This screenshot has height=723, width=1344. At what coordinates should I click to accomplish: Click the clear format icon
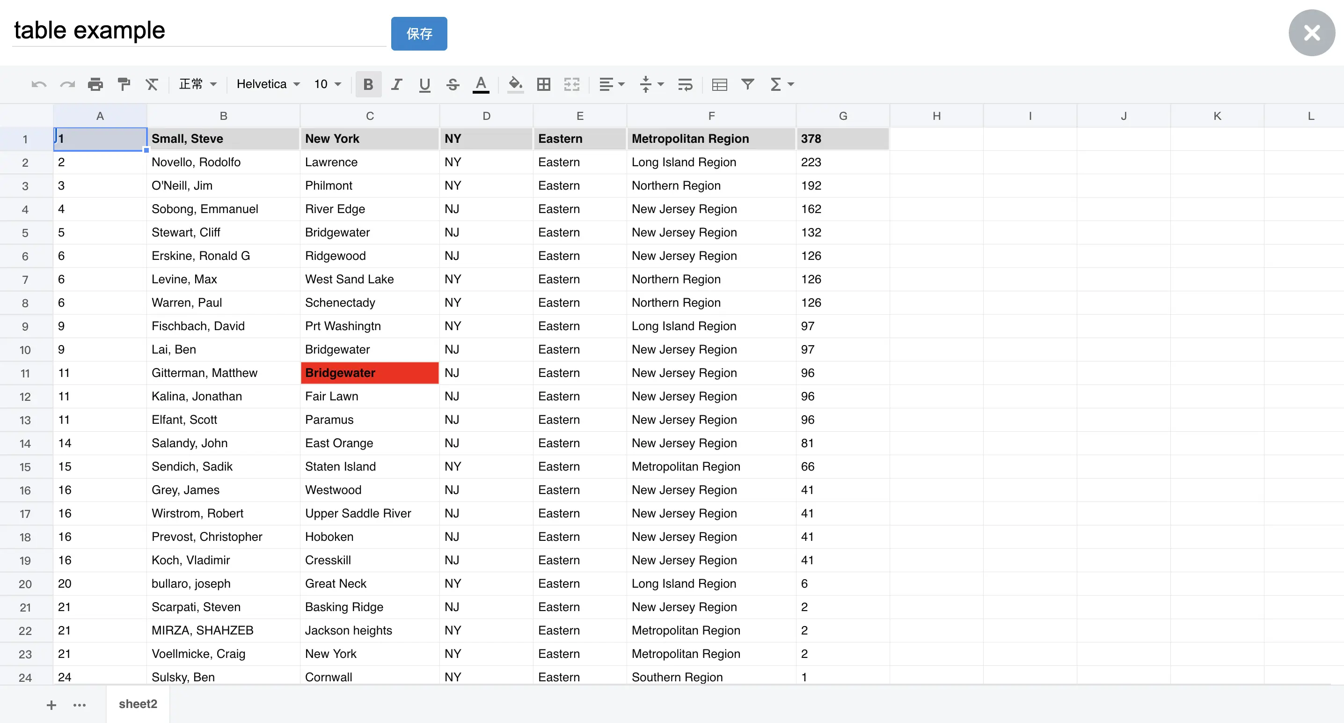coord(152,85)
